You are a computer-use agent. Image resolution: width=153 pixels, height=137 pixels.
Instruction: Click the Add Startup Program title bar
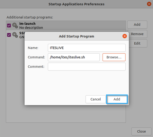(x=77, y=36)
